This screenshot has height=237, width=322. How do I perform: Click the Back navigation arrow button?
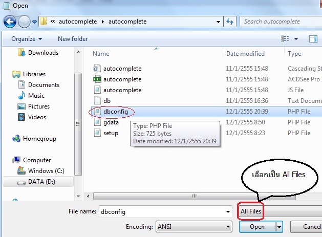tap(10, 22)
